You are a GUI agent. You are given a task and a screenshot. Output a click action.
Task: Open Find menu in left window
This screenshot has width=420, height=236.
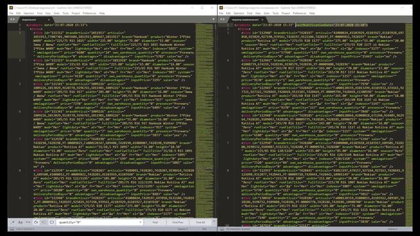tap(39, 13)
